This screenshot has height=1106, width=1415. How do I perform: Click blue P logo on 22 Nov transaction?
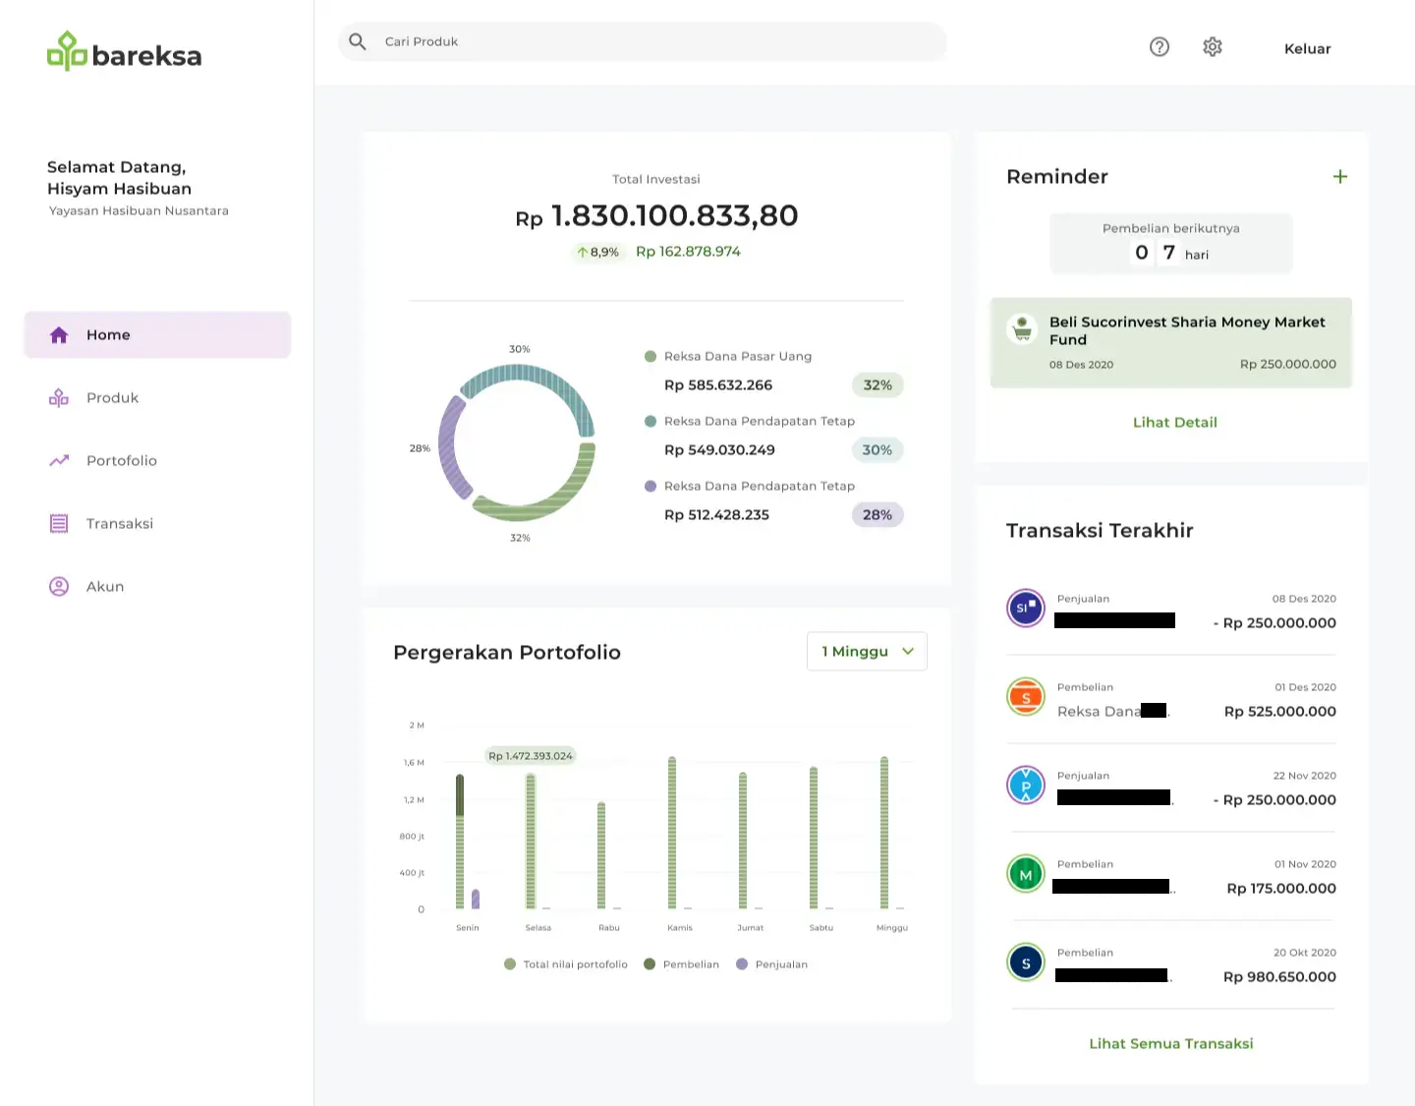click(1026, 786)
